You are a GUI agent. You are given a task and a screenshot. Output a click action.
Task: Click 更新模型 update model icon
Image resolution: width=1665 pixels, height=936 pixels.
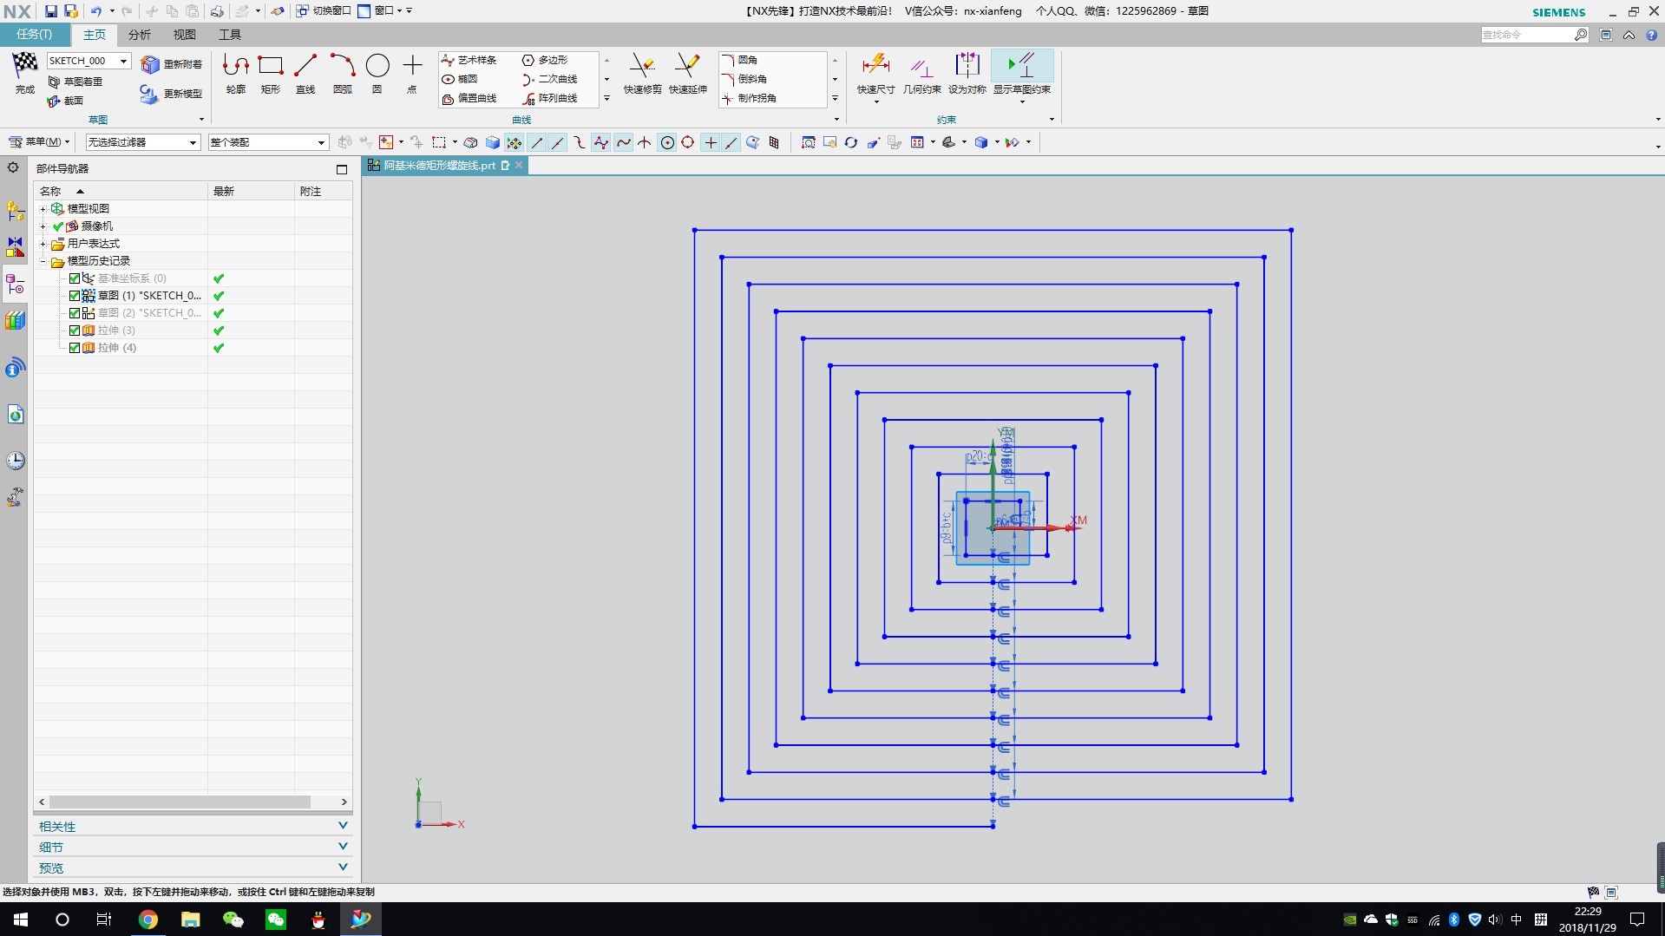(172, 94)
